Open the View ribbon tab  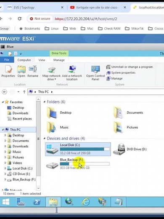click(x=42, y=60)
